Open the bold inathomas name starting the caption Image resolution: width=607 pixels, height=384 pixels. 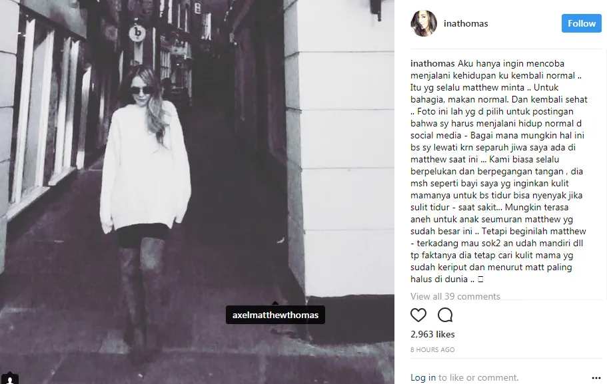(x=432, y=63)
